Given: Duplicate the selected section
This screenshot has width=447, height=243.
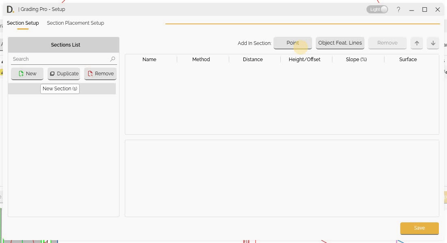Looking at the screenshot, I should pyautogui.click(x=64, y=74).
